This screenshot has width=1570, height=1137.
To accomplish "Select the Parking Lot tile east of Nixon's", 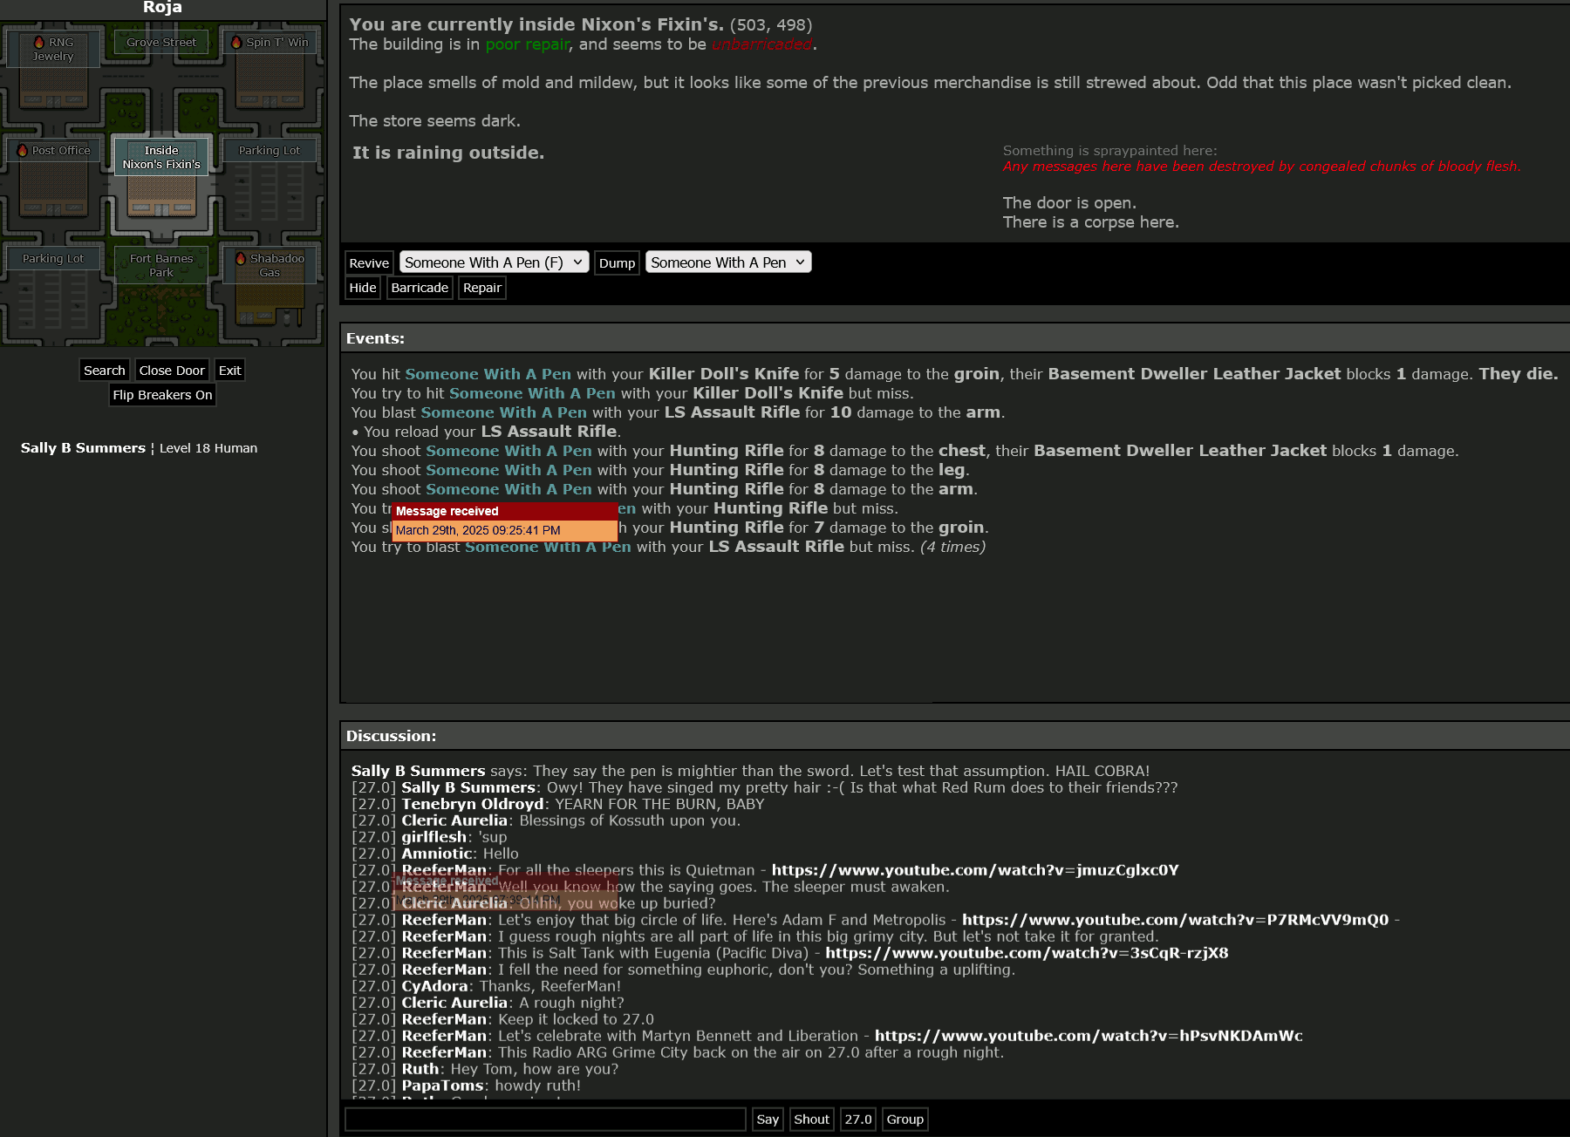I will pyautogui.click(x=269, y=150).
